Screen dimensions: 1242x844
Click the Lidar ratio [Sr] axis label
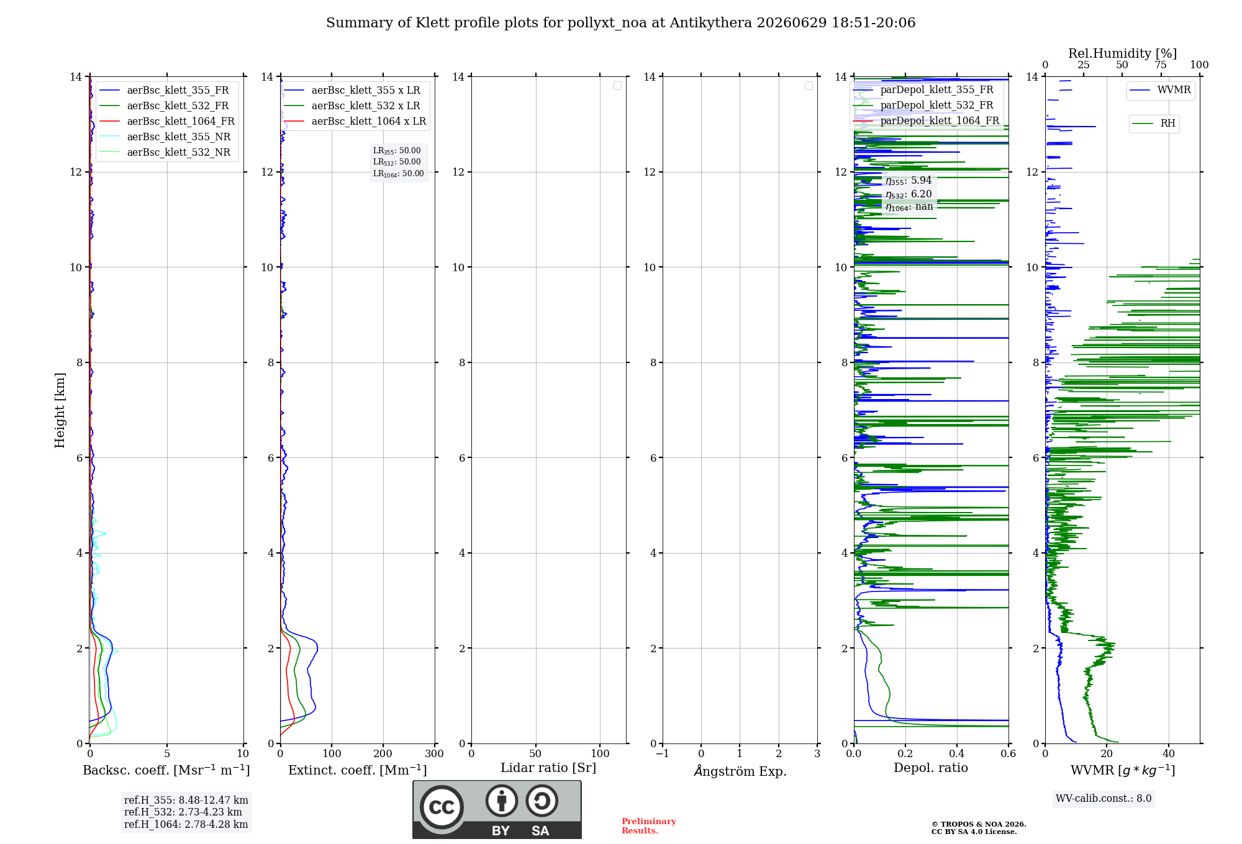[548, 768]
